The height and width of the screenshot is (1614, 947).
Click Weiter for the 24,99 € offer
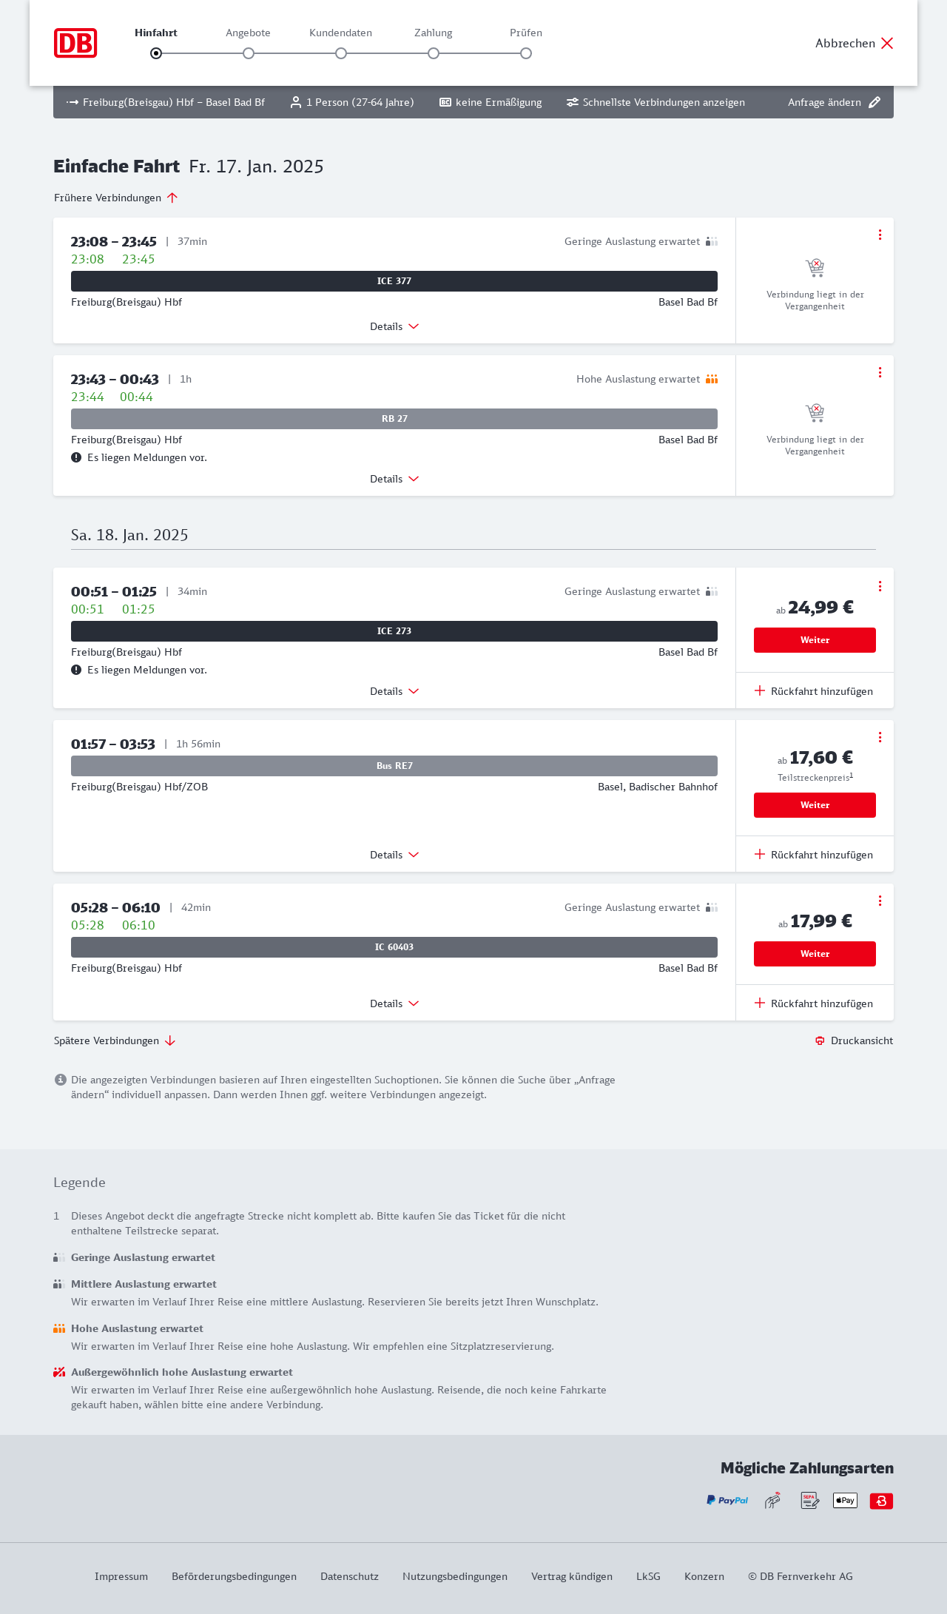tap(815, 640)
